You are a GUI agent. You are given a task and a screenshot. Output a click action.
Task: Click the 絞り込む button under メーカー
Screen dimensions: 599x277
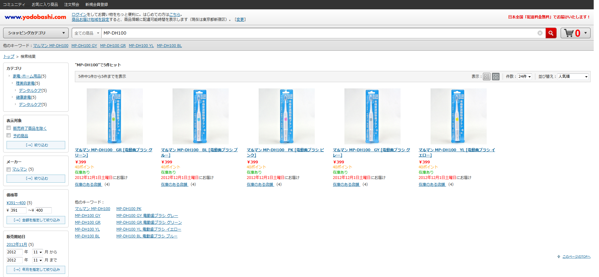pos(36,178)
